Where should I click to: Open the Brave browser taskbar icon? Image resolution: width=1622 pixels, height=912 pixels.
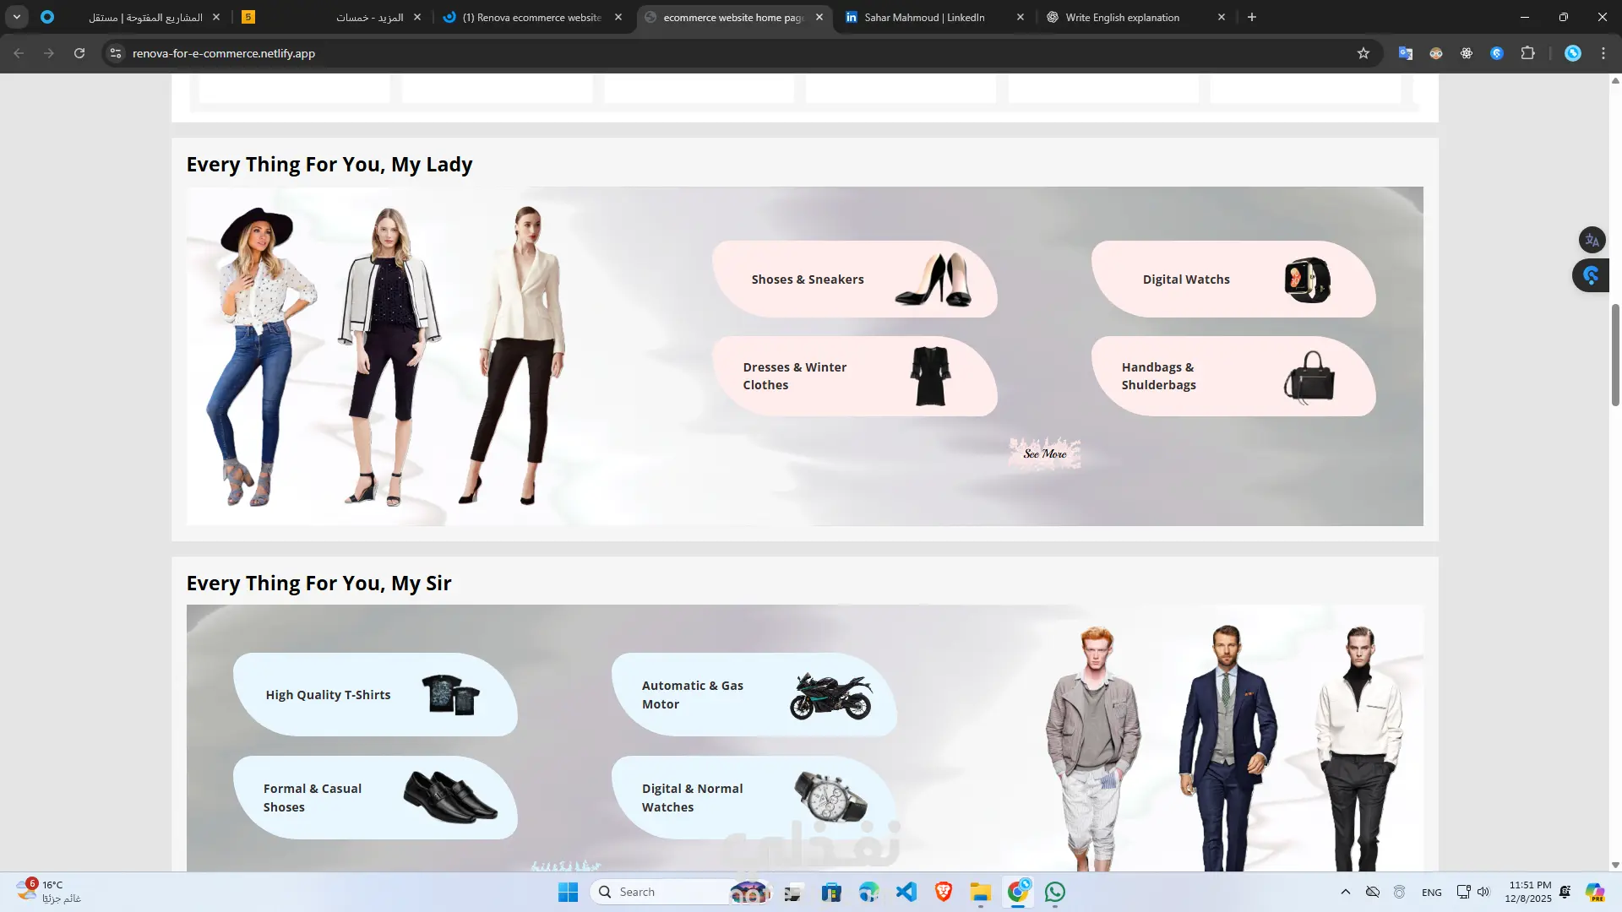pyautogui.click(x=944, y=892)
